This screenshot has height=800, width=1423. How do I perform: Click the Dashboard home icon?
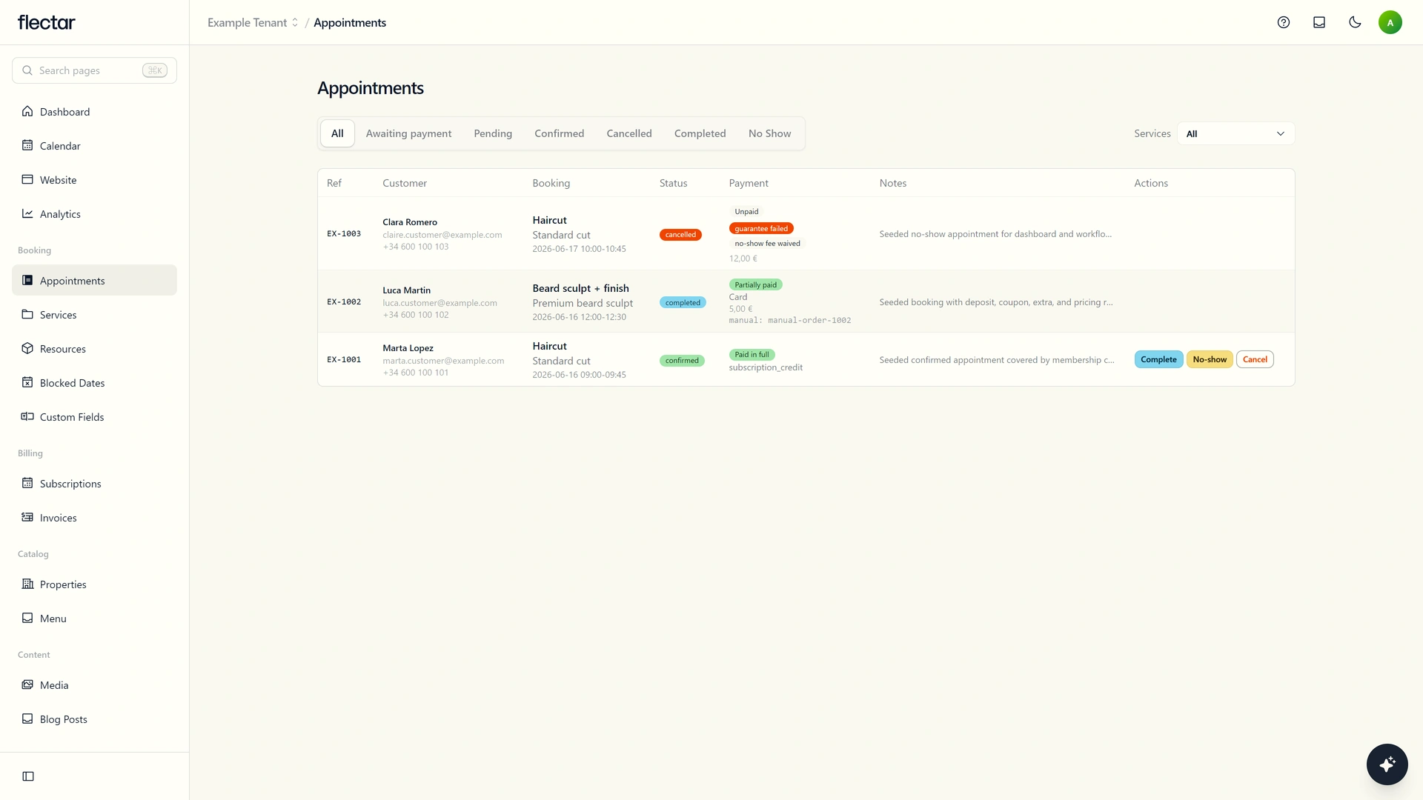tap(27, 111)
